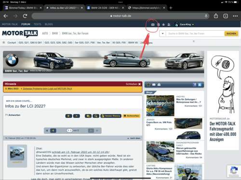Open the browser share icon
The width and height of the screenshot is (241, 180).
pos(216,16)
